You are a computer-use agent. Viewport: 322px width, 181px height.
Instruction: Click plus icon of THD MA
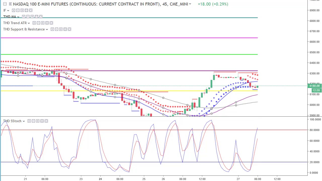tap(36, 17)
